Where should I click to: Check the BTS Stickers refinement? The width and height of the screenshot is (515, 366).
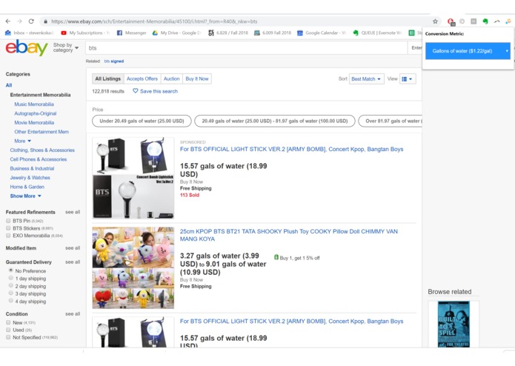(x=8, y=227)
